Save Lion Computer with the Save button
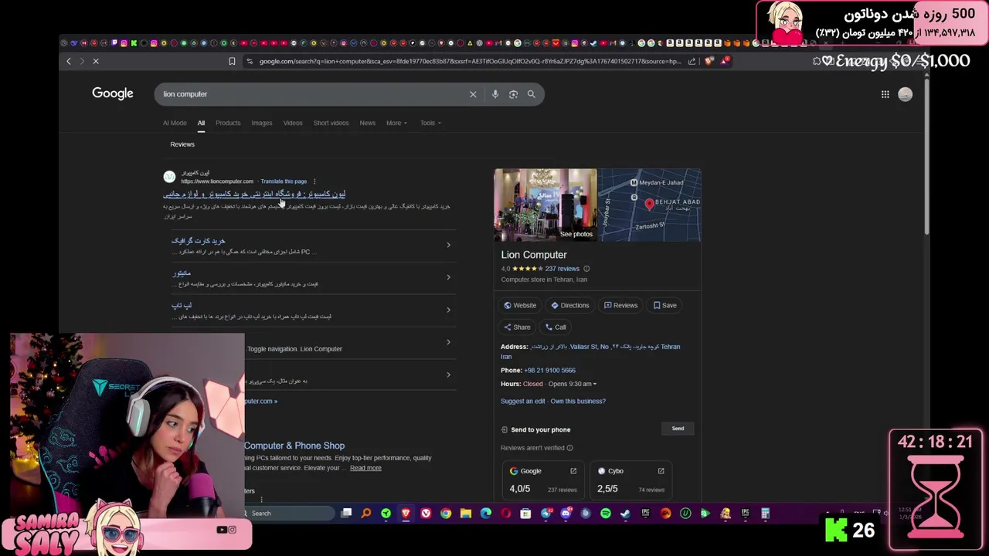 665,305
